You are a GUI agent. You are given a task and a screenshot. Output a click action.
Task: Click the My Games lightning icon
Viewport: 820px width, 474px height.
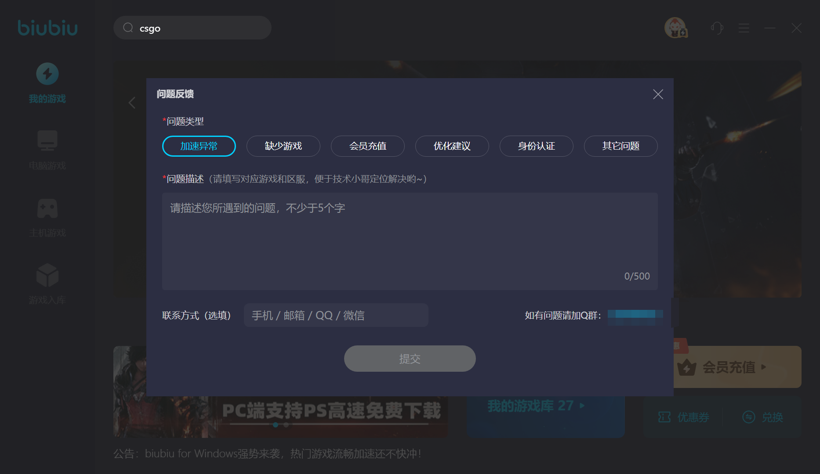pyautogui.click(x=47, y=74)
